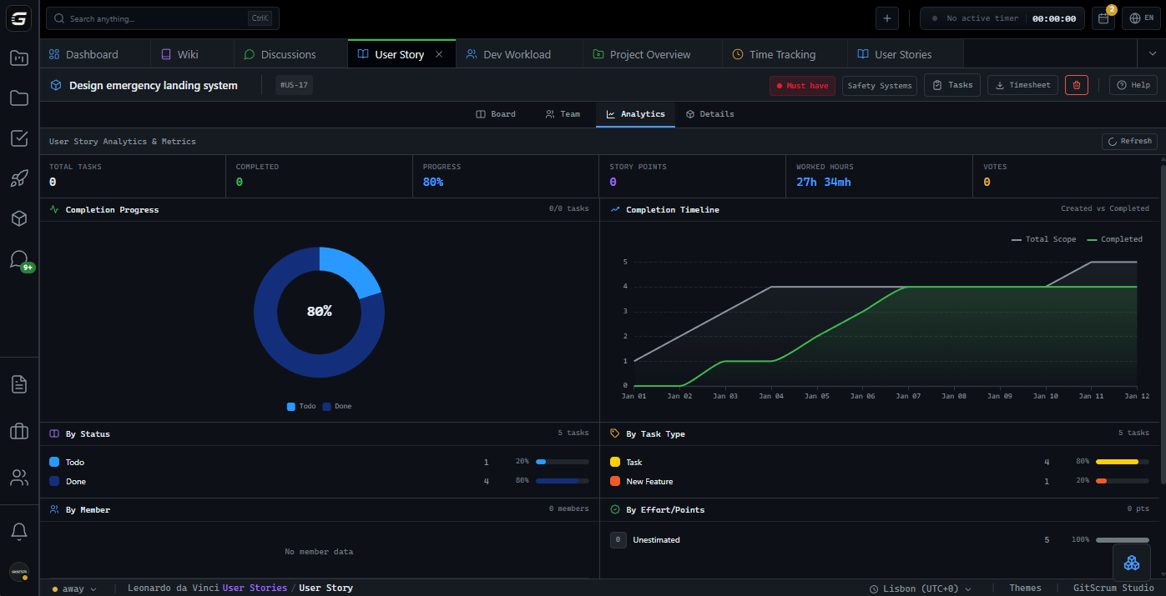Open the chat discussions icon with 9+ badge
The image size is (1166, 596).
point(18,258)
